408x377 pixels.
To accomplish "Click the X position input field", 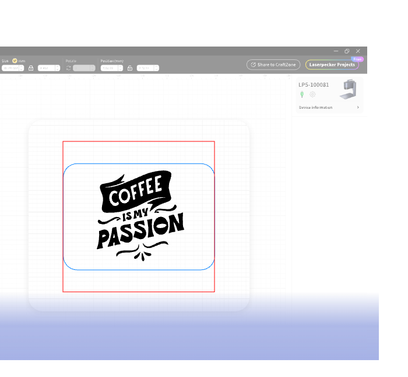I will [108, 68].
